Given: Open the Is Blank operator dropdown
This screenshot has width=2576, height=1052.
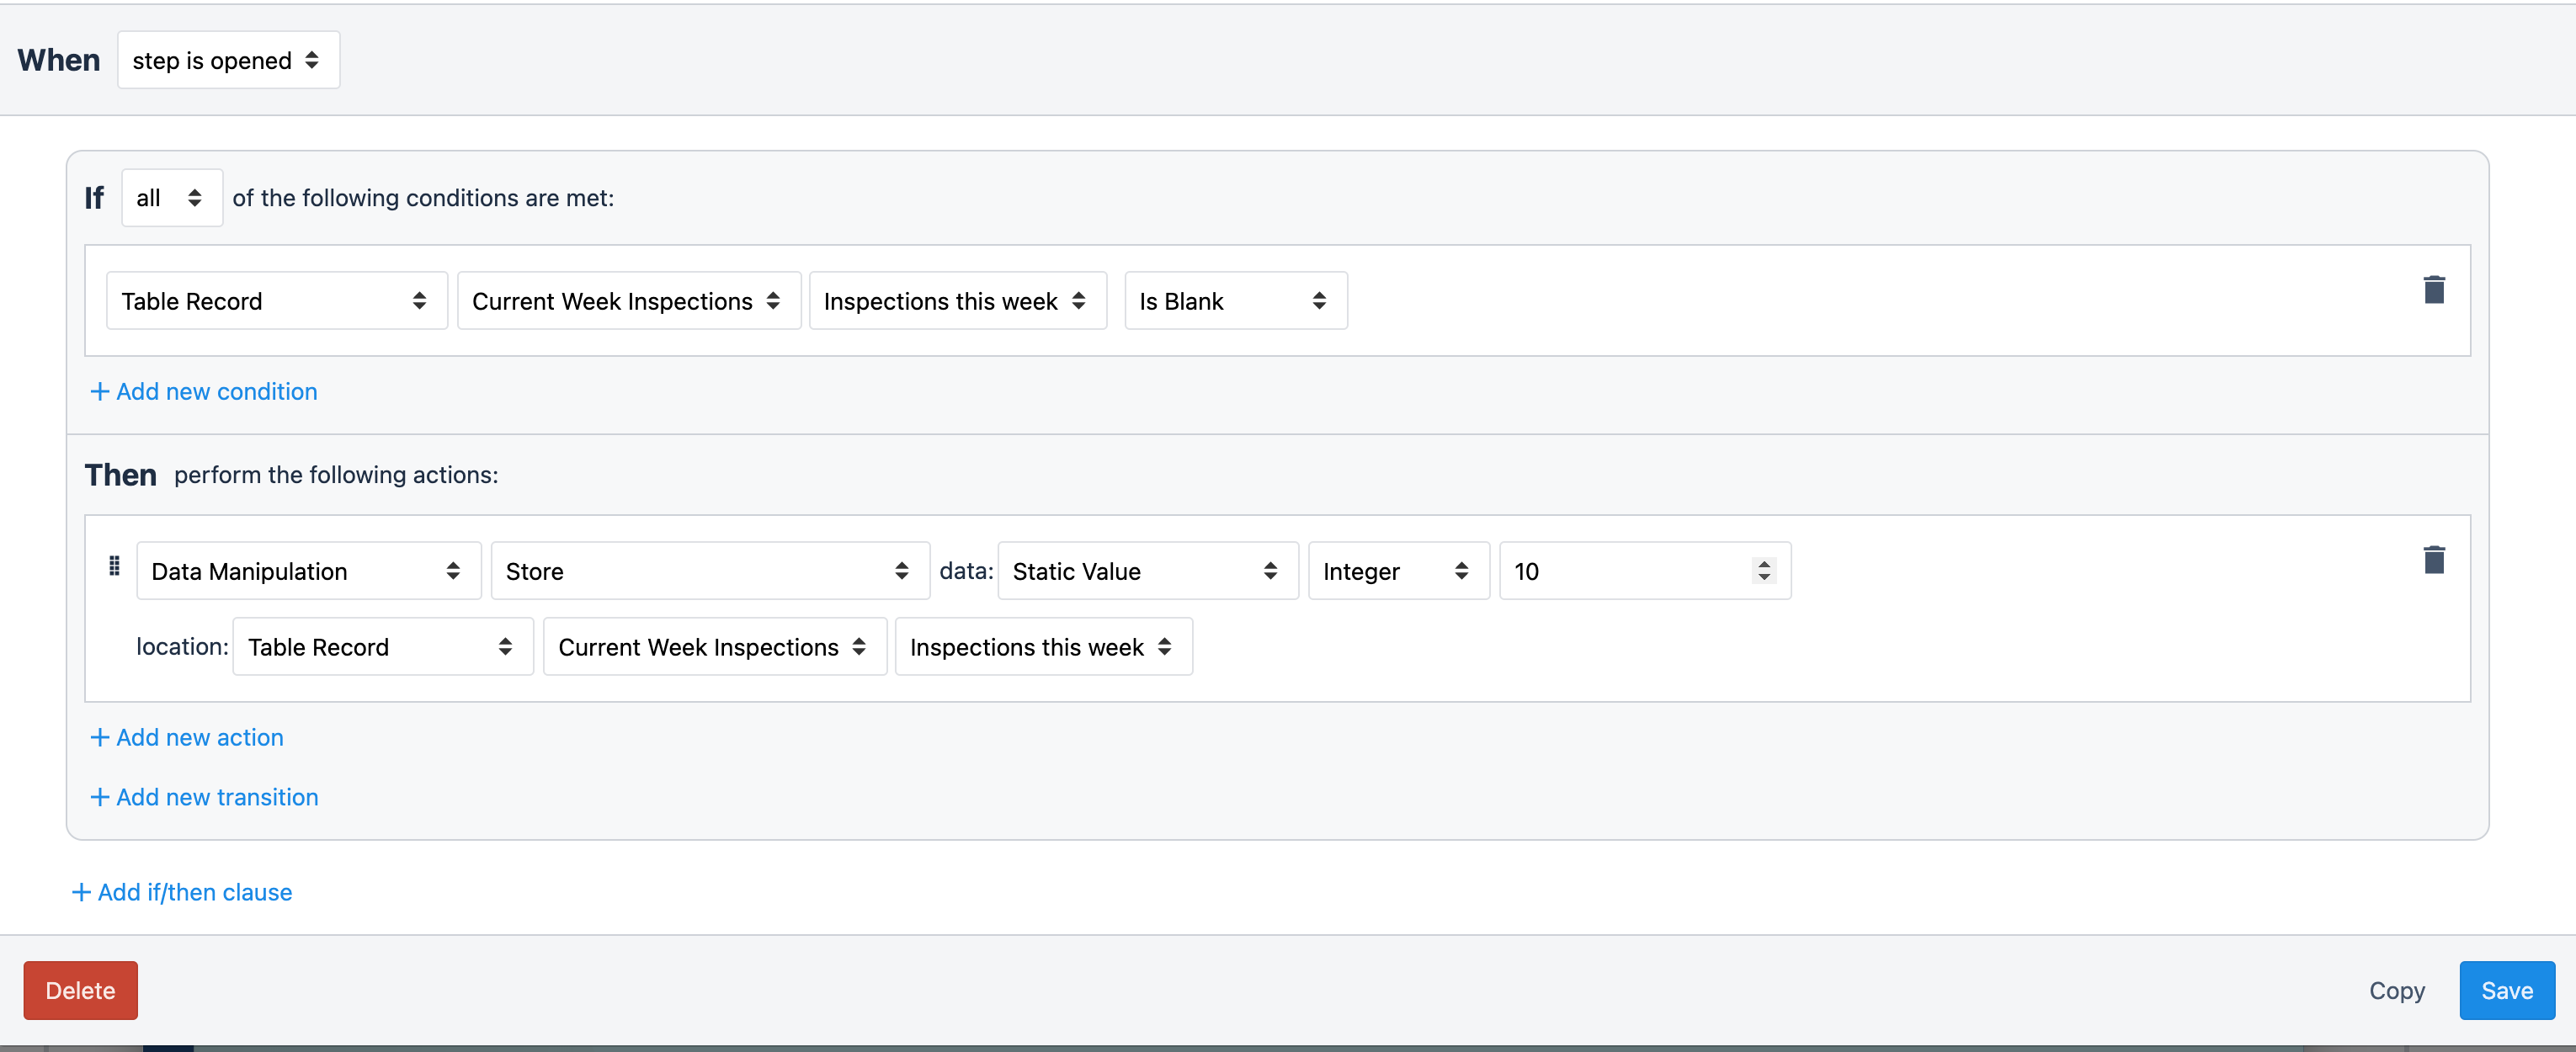Looking at the screenshot, I should pos(1235,301).
